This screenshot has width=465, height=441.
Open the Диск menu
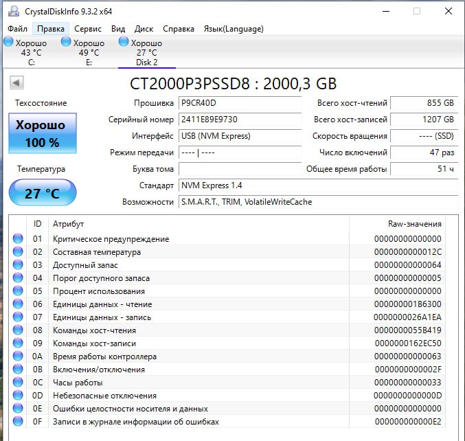pos(144,29)
